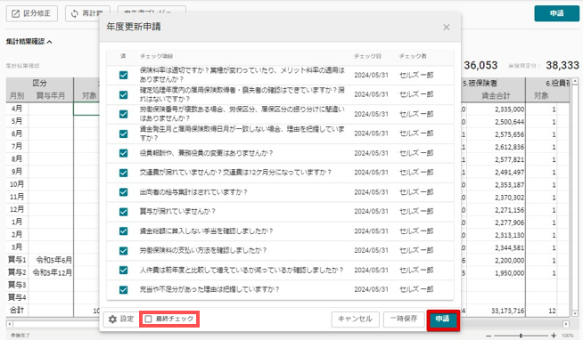This screenshot has height=340, width=583.
Task: Click the 一時保存 button
Action: click(x=404, y=319)
